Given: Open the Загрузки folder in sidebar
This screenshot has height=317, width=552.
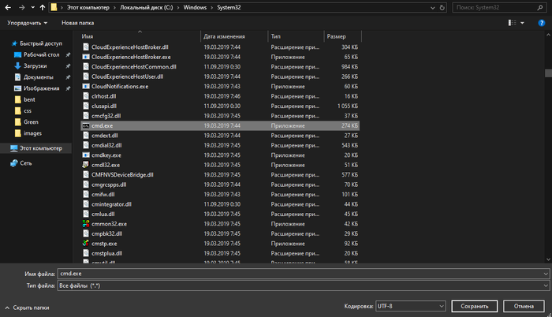Looking at the screenshot, I should (35, 66).
